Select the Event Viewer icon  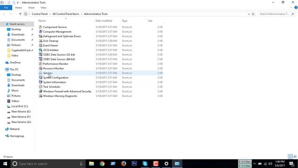pos(41,45)
